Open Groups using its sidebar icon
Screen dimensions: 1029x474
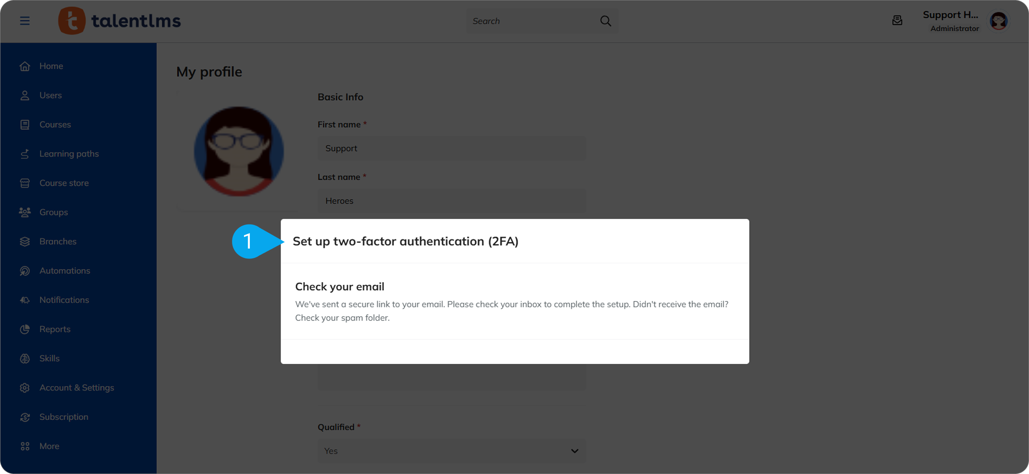click(25, 212)
